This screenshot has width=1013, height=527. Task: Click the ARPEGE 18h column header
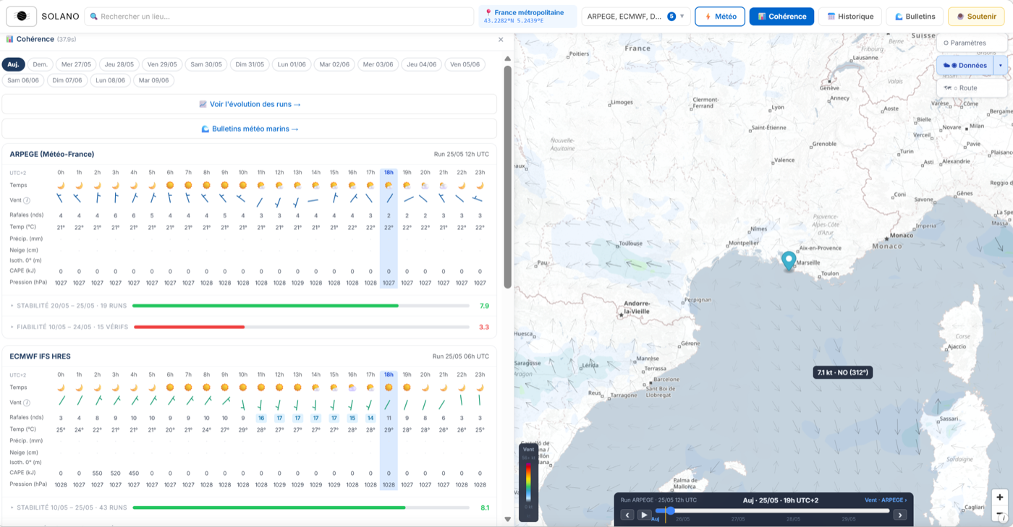(389, 173)
